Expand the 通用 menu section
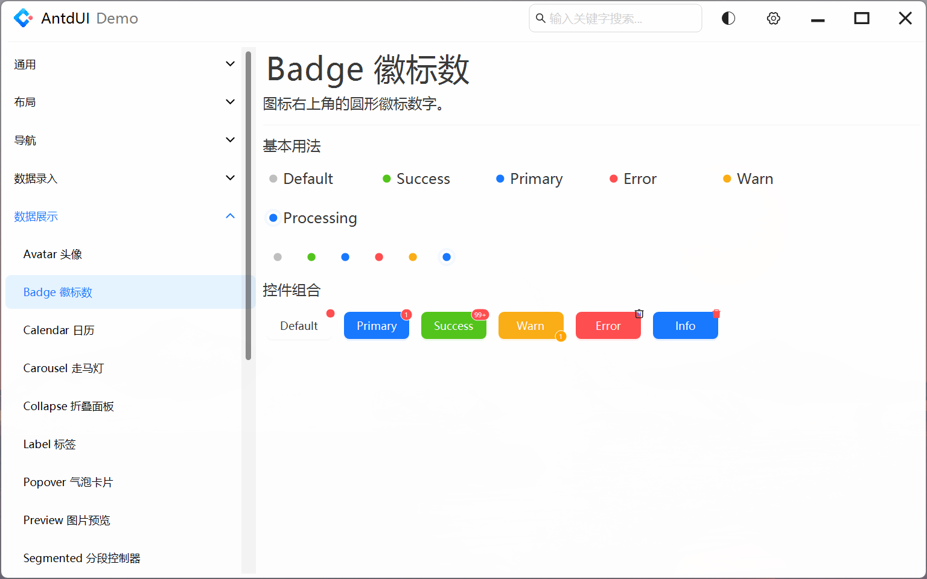Image resolution: width=927 pixels, height=579 pixels. tap(230, 64)
